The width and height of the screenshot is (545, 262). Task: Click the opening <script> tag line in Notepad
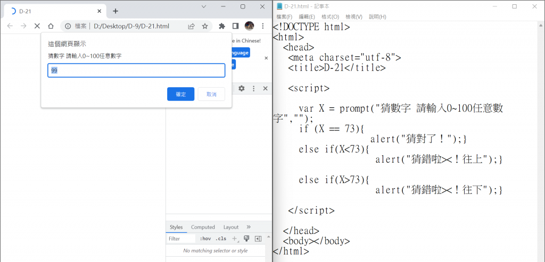(x=309, y=88)
